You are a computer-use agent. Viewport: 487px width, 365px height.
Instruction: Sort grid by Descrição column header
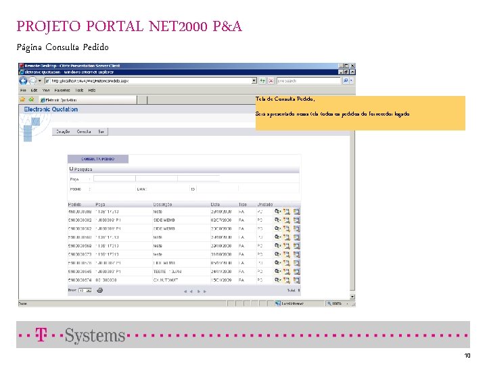pos(162,205)
